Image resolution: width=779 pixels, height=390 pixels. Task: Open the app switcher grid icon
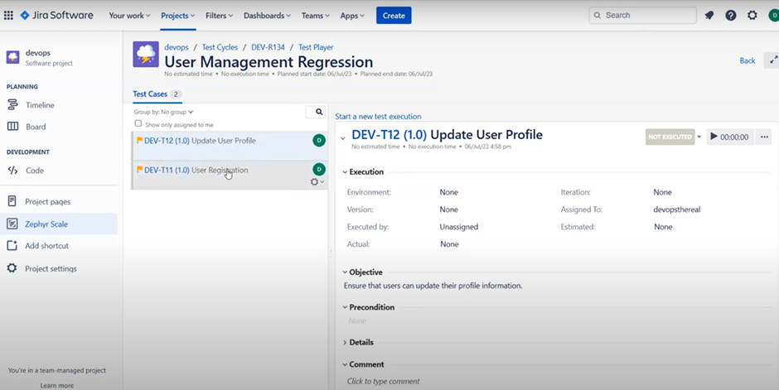point(9,15)
